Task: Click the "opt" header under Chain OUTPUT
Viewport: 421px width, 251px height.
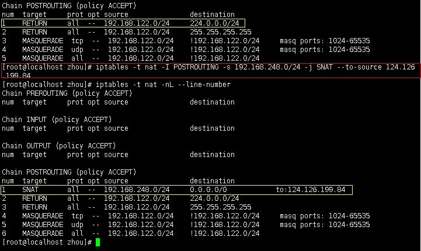Action: pyautogui.click(x=93, y=155)
